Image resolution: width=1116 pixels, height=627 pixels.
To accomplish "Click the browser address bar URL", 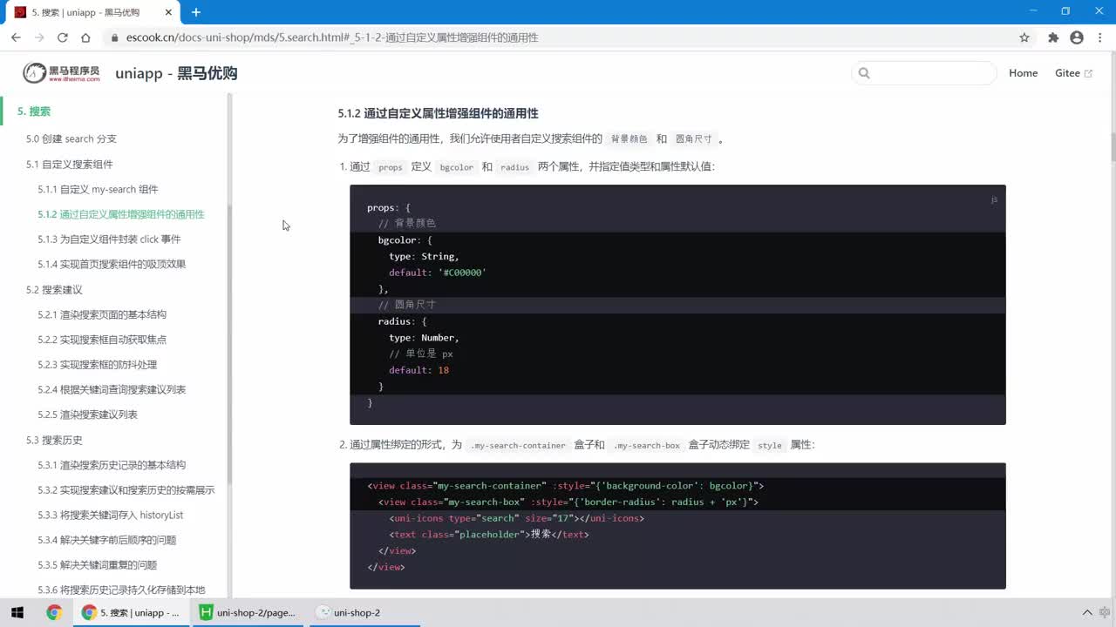I will coord(332,37).
